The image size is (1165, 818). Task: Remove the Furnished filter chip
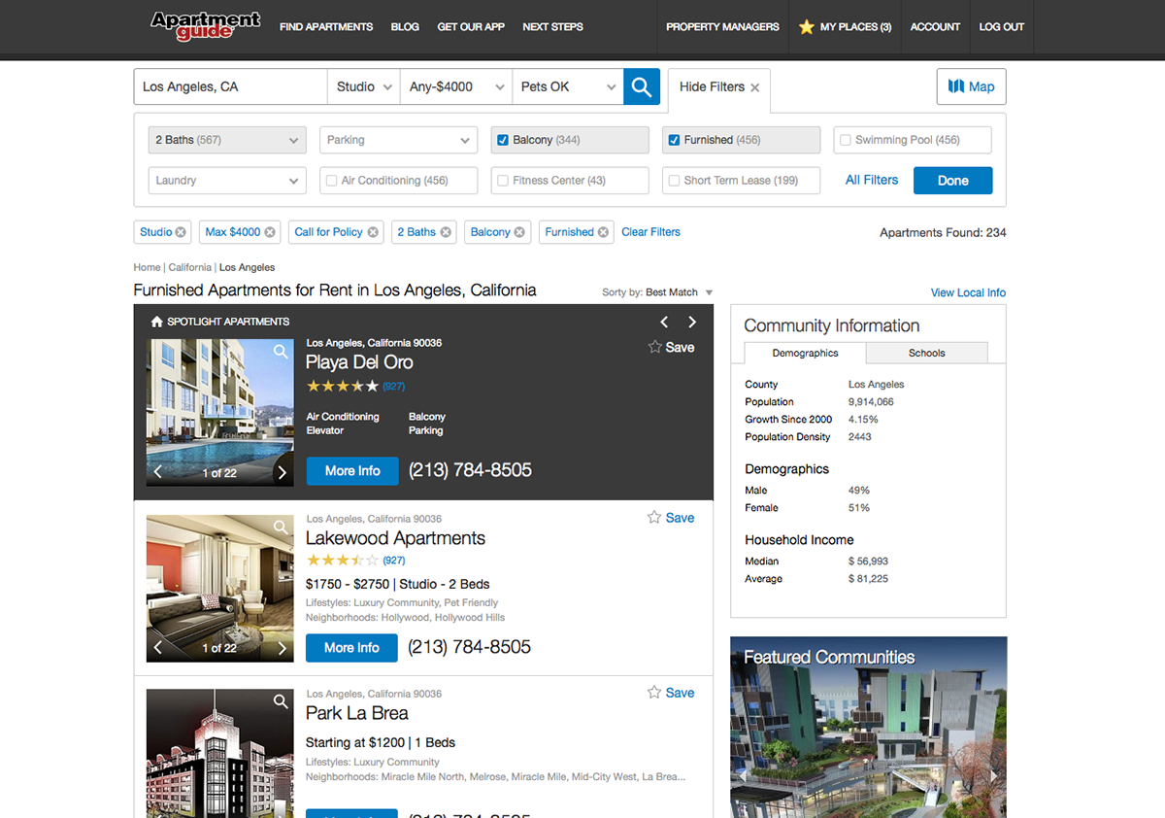point(603,232)
